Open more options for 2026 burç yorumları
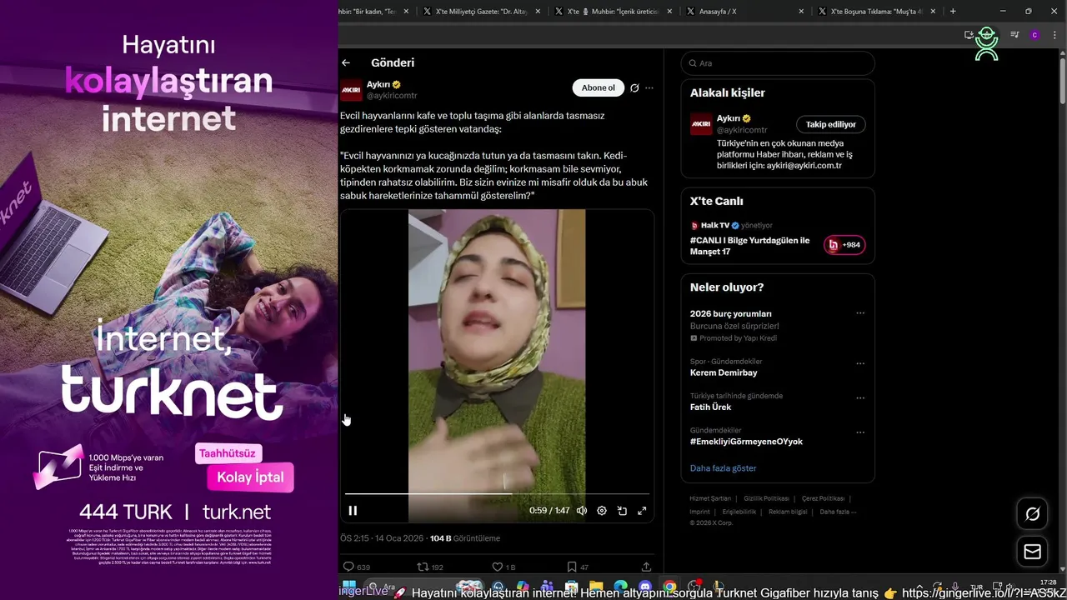This screenshot has width=1067, height=600. click(x=860, y=313)
